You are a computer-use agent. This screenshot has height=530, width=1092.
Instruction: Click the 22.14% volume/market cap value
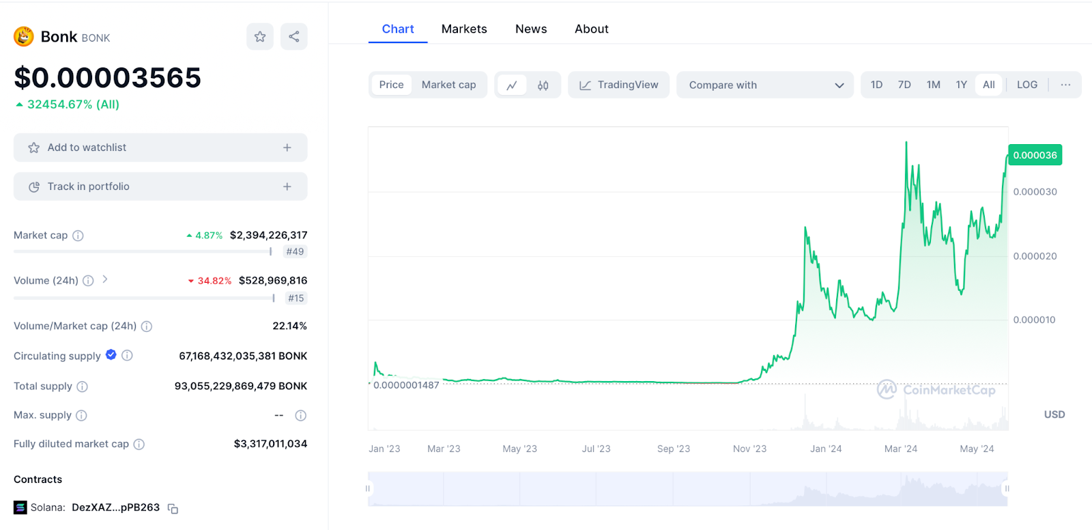point(290,326)
